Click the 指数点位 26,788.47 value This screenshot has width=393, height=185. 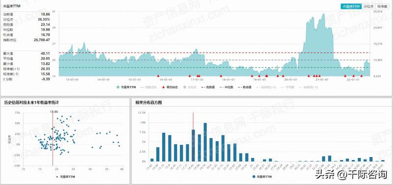(42, 40)
